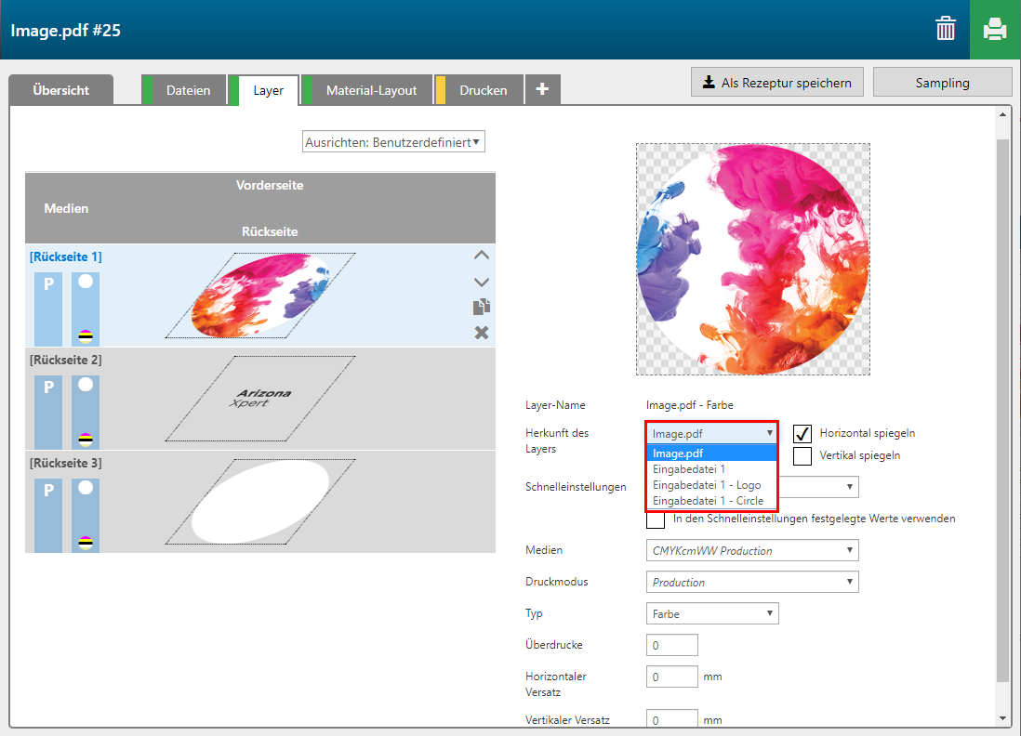
Task: Switch to the Übersicht tab
Action: click(x=60, y=90)
